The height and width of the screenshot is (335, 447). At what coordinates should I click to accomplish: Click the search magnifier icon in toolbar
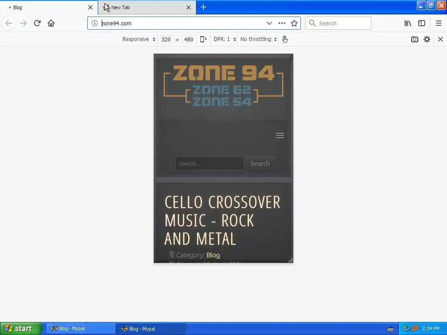click(x=313, y=23)
